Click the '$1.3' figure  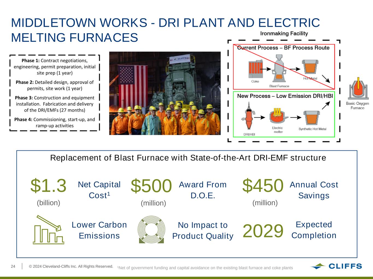(48, 186)
